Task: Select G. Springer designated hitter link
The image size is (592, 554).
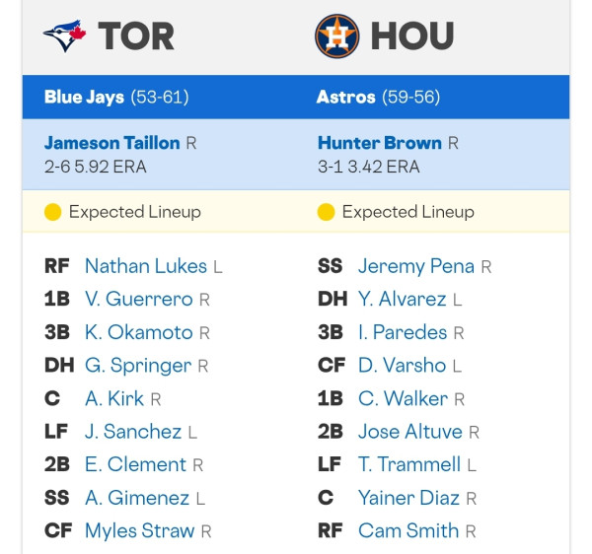Action: [x=138, y=366]
